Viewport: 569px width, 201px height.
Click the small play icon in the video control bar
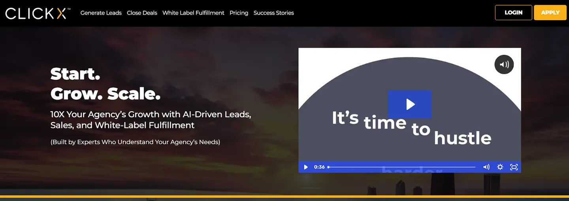coord(305,167)
